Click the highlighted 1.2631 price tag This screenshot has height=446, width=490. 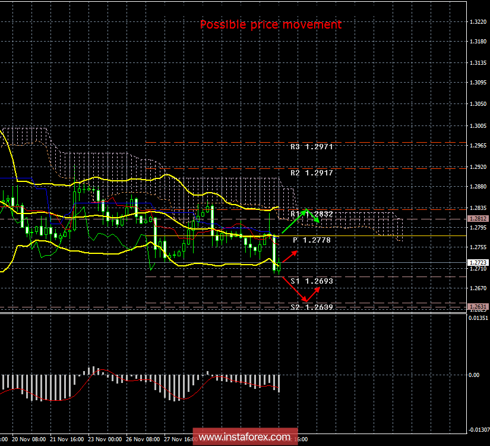pos(478,306)
